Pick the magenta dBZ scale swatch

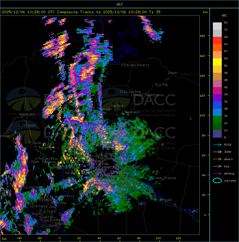tap(217, 91)
